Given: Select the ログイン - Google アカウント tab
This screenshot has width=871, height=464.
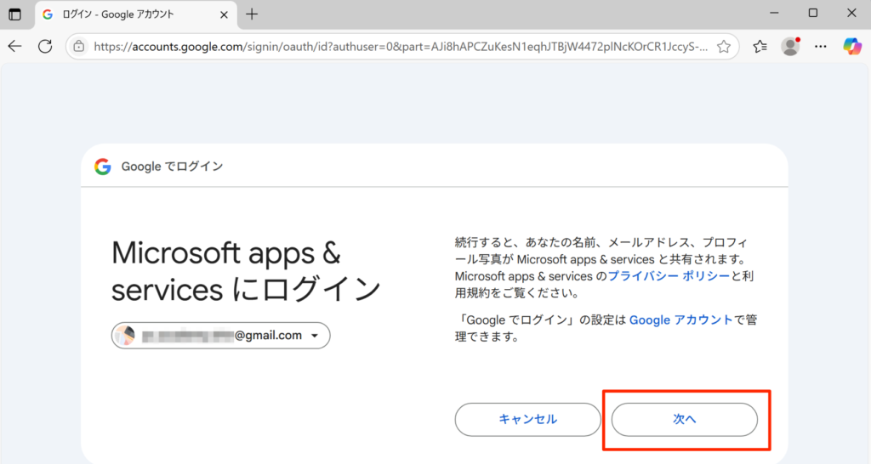Looking at the screenshot, I should (x=135, y=14).
